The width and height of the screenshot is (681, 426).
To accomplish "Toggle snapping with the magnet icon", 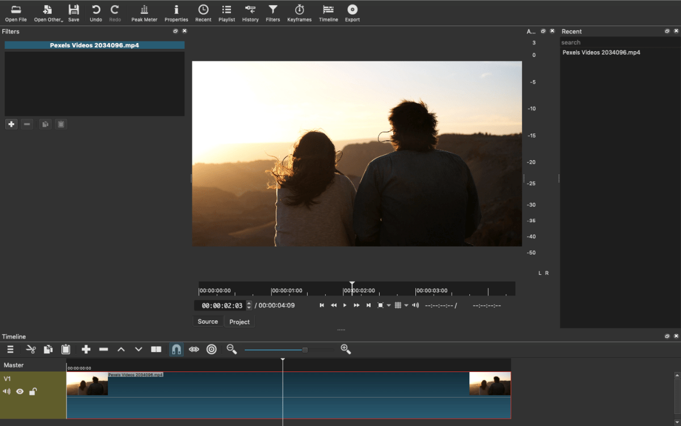I will 176,349.
